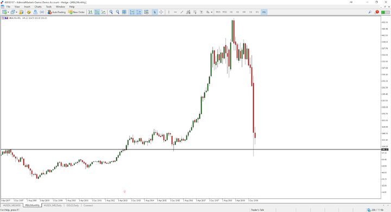The height and width of the screenshot is (212, 391).
Task: Toggle chart shift
Action: (x=138, y=12)
